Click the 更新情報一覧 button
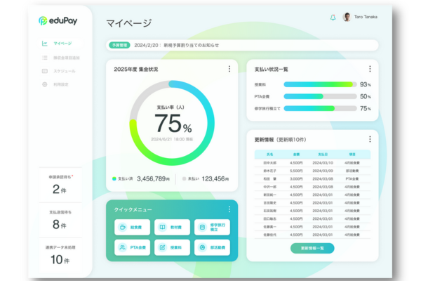The image size is (421, 281). (x=312, y=248)
